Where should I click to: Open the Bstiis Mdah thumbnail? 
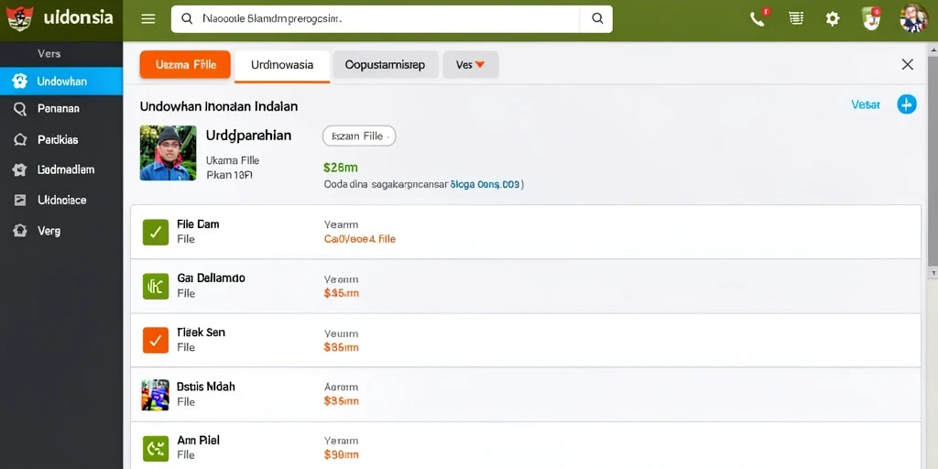pyautogui.click(x=155, y=395)
